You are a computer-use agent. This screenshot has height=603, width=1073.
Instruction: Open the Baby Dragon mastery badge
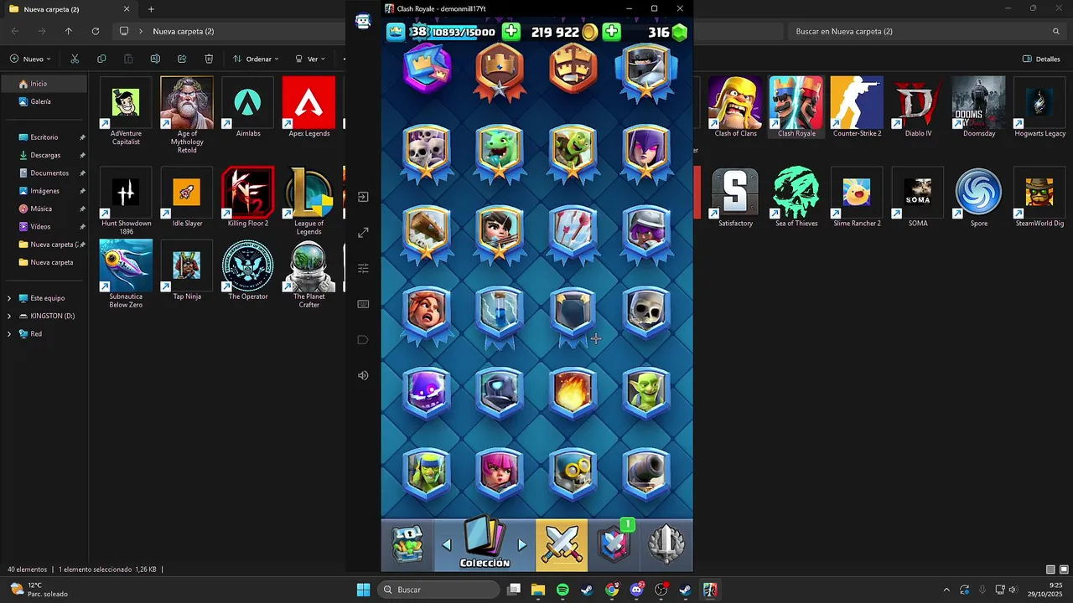(500, 154)
